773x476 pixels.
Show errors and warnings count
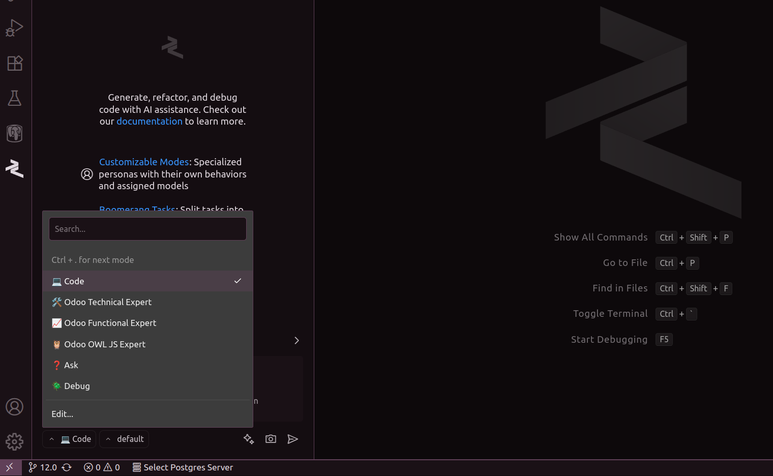point(102,467)
